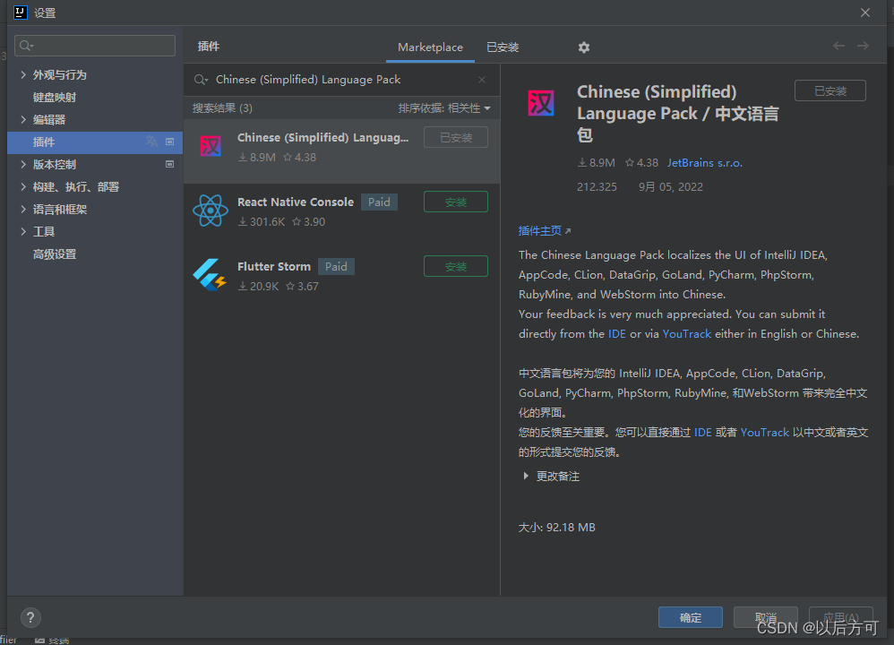Open the 插件主页 link
This screenshot has height=645, width=894.
click(x=545, y=231)
